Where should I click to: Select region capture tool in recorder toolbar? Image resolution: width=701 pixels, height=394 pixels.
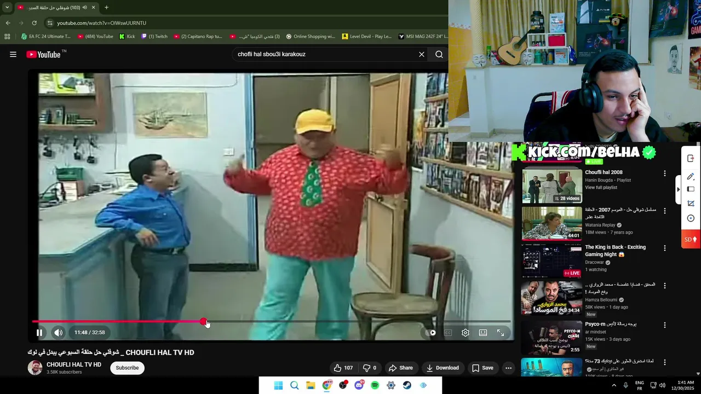pos(691,189)
